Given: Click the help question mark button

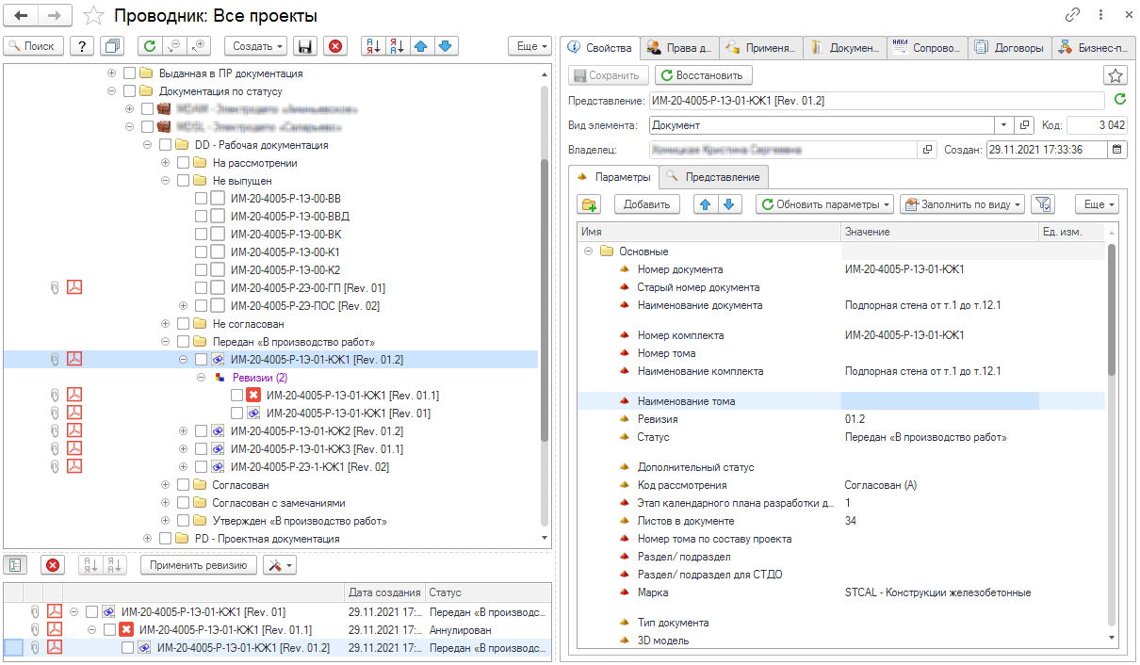Looking at the screenshot, I should pos(83,46).
